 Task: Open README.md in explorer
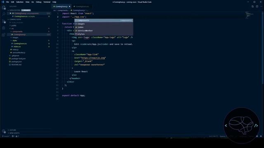pyautogui.click(x=16, y=65)
